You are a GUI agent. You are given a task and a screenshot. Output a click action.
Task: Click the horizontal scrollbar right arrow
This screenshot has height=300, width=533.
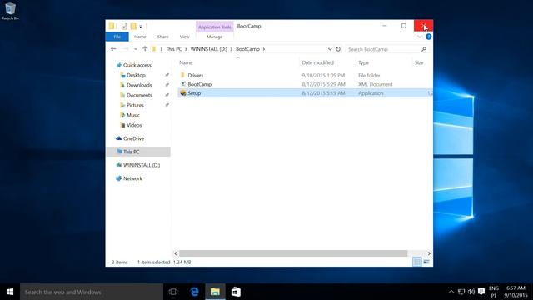429,253
